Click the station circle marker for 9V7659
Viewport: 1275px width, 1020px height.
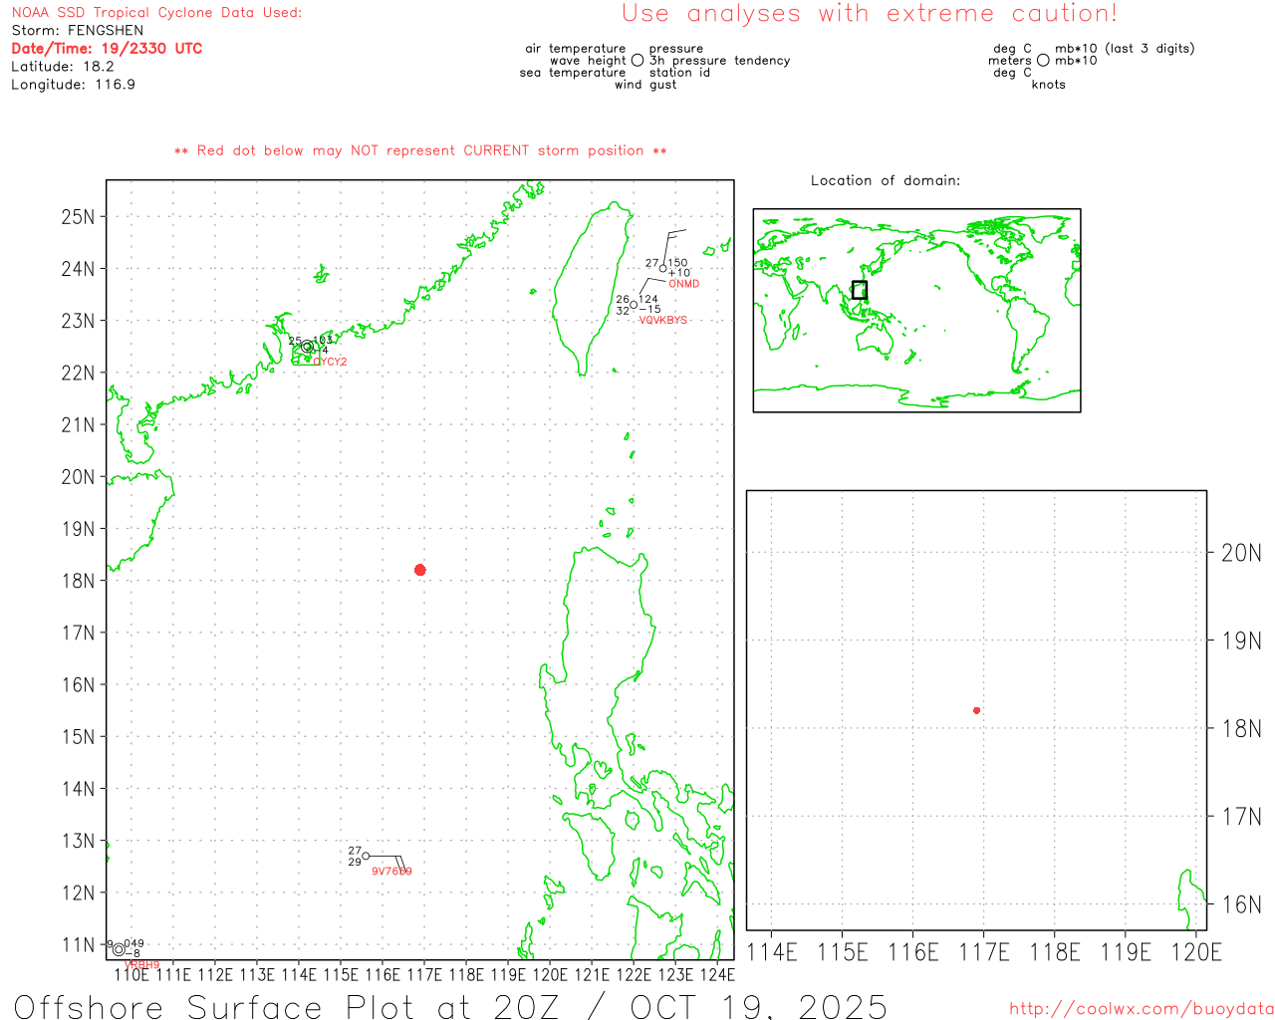pos(366,856)
